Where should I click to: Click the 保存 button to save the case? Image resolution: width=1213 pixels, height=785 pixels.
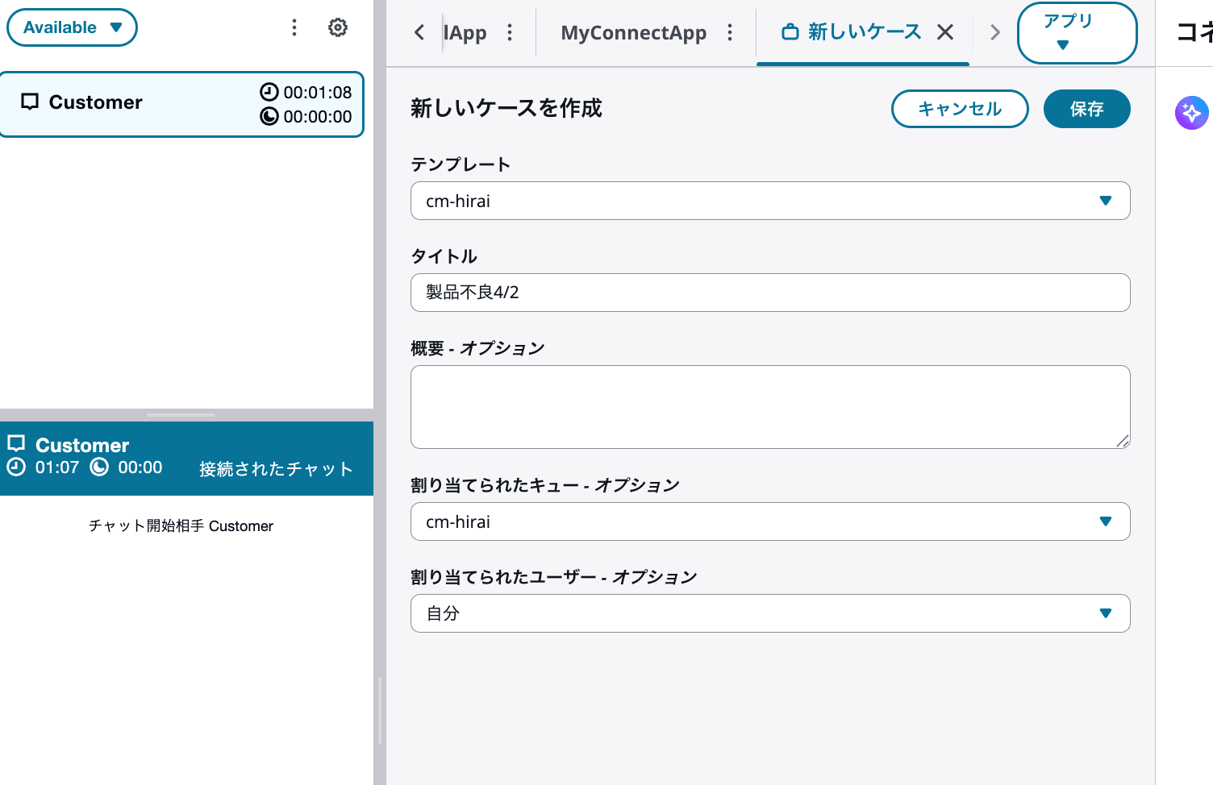click(x=1086, y=109)
